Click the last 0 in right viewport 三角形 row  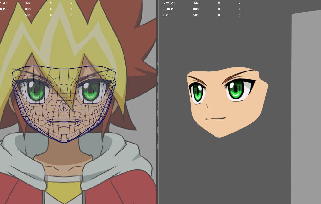point(239,9)
